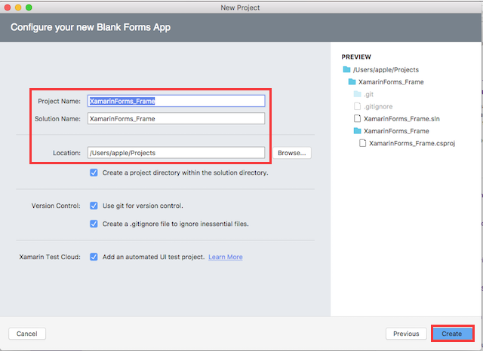Toggle 'Create a project directory' checkbox
Screen dimensions: 483x351
(x=94, y=172)
